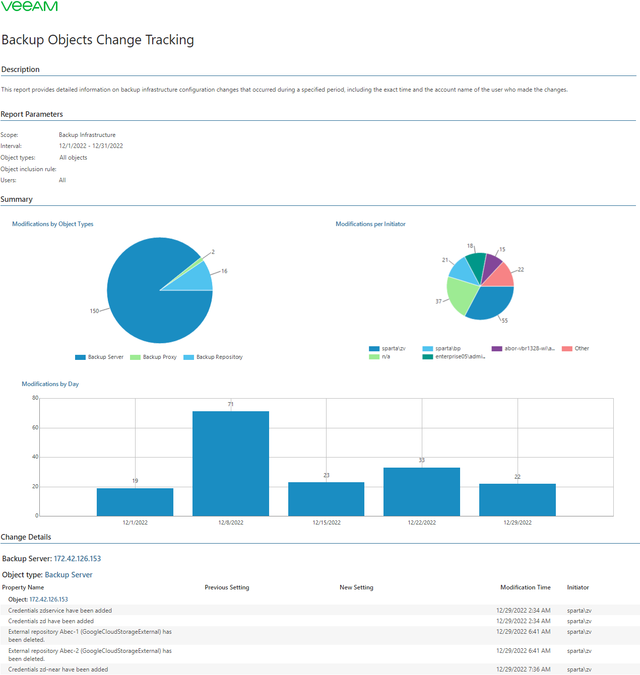Viewport: 640px width, 675px height.
Task: Open the 172.42.126.153 Backup Server link
Action: (77, 559)
